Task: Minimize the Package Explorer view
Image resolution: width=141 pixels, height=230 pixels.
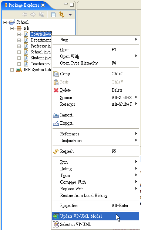Action: 66,4
